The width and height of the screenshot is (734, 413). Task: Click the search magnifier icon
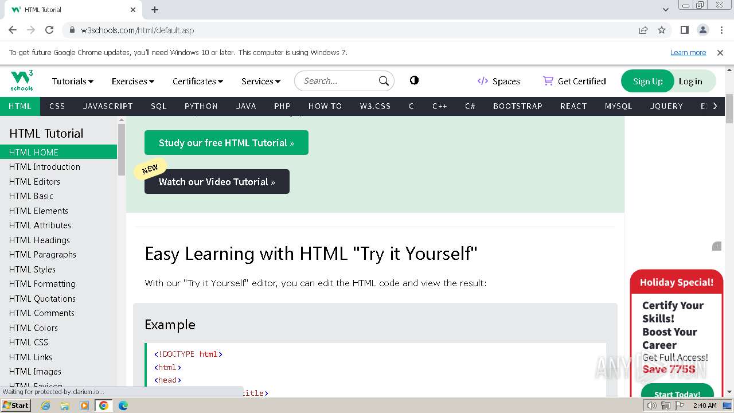tap(384, 81)
